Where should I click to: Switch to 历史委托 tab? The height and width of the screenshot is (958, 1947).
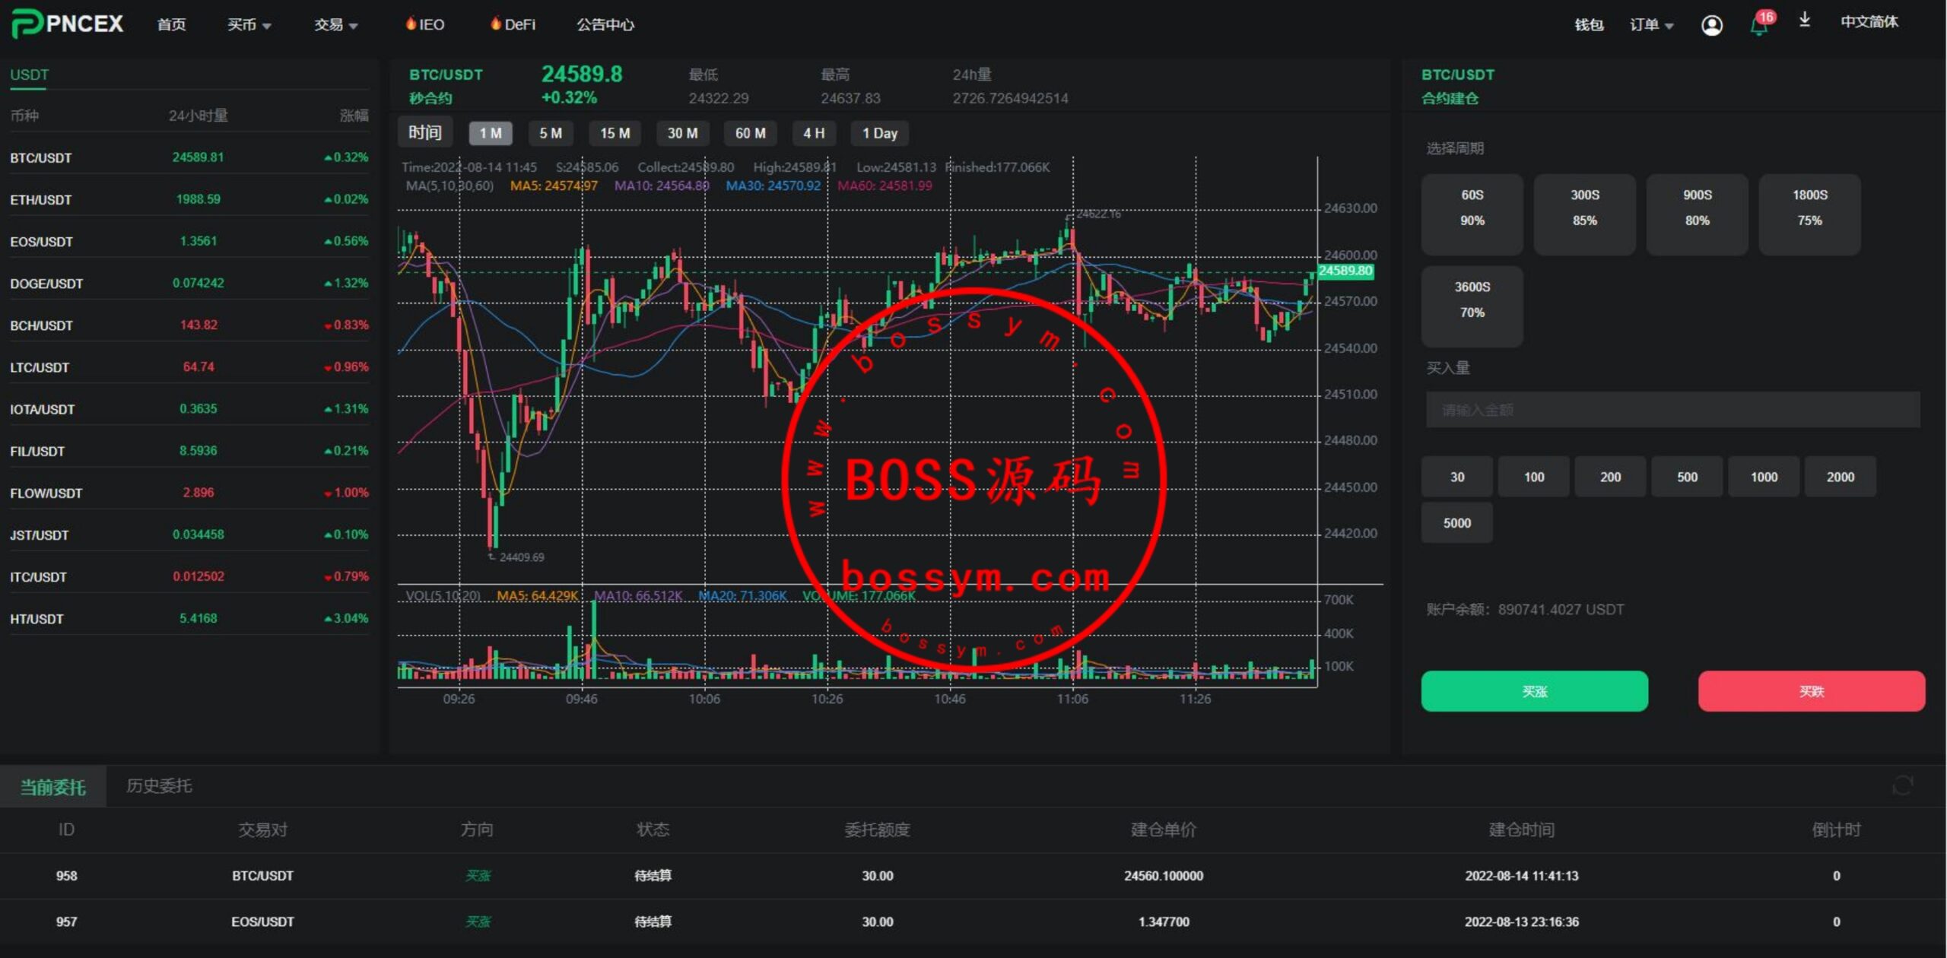159,785
